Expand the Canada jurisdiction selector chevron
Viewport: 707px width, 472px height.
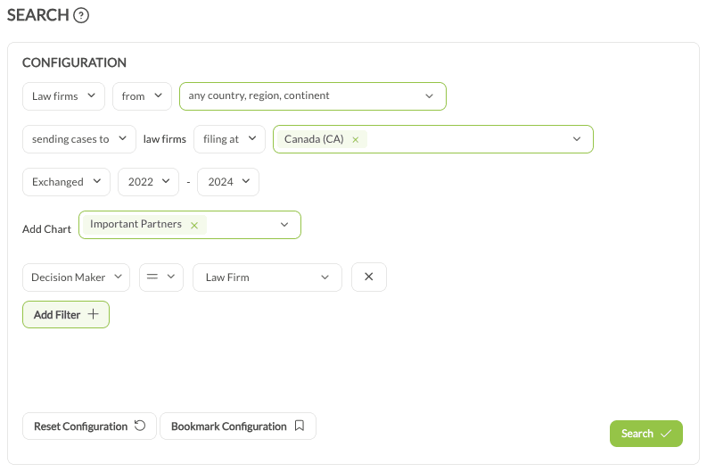click(577, 139)
